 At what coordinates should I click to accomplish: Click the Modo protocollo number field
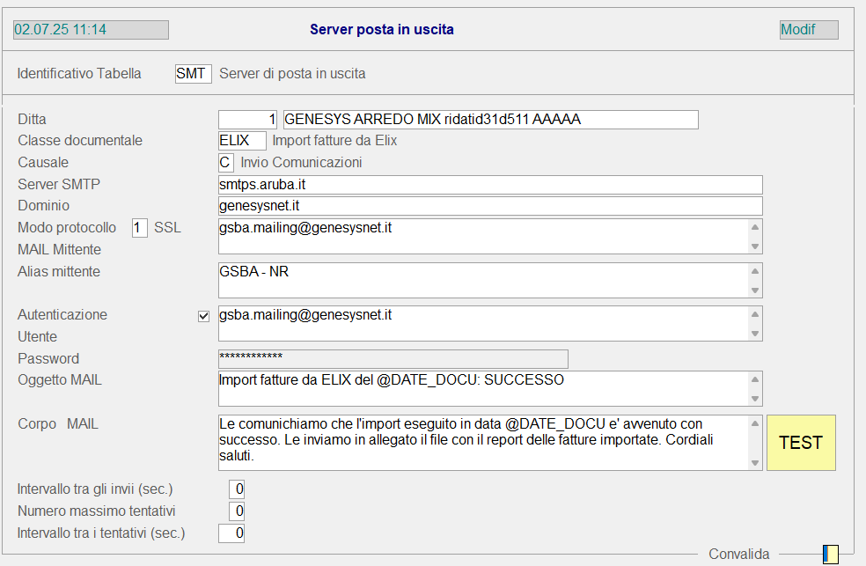tap(140, 228)
